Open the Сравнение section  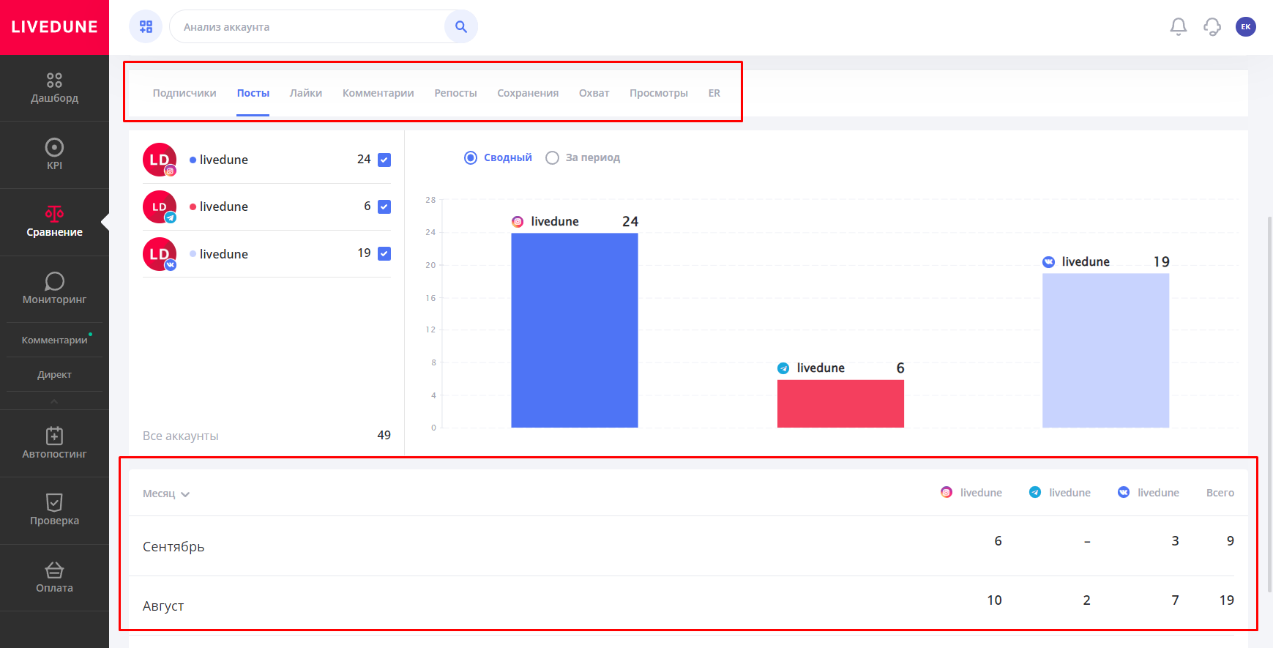pos(54,222)
